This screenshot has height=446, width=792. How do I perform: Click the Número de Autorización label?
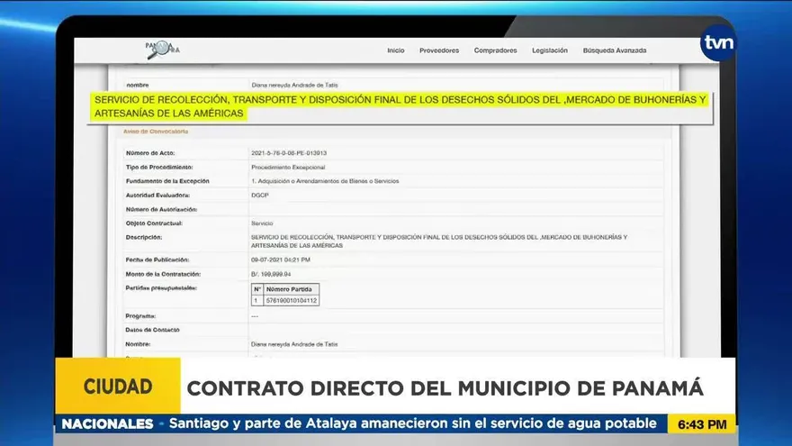[x=161, y=209]
